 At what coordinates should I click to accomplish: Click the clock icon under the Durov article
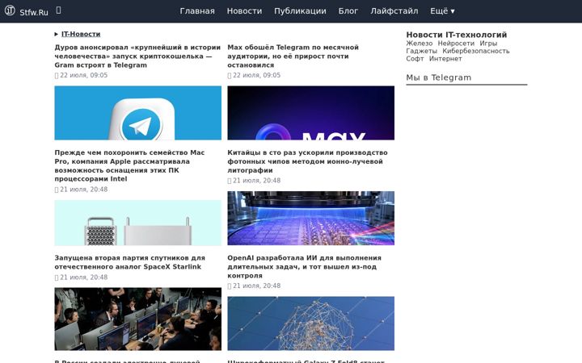[57, 76]
